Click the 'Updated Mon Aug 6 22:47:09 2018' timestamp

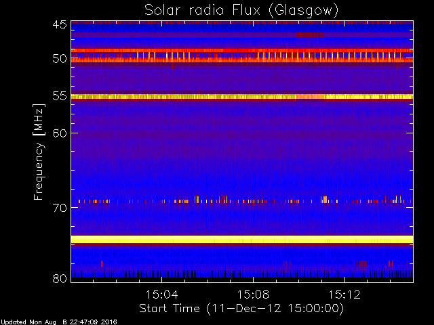(59, 322)
